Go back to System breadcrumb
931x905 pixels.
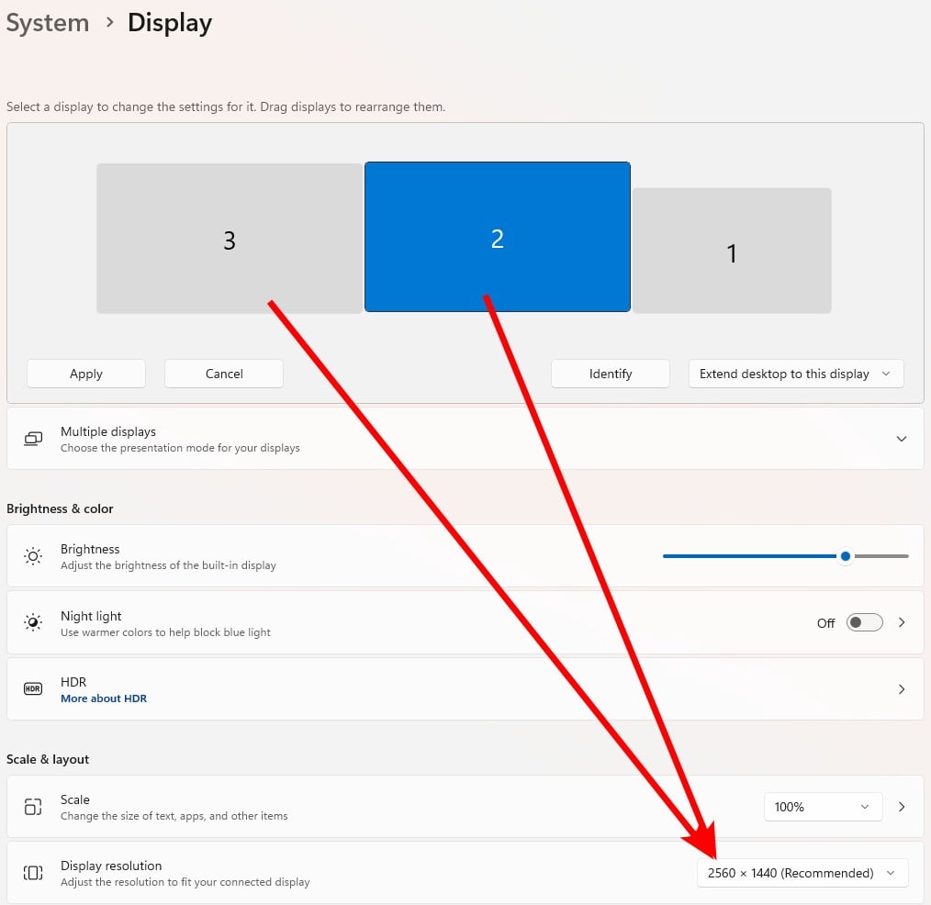coord(48,23)
